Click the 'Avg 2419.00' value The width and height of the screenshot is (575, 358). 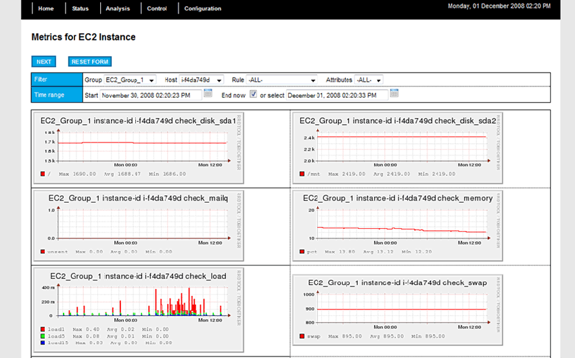point(392,174)
